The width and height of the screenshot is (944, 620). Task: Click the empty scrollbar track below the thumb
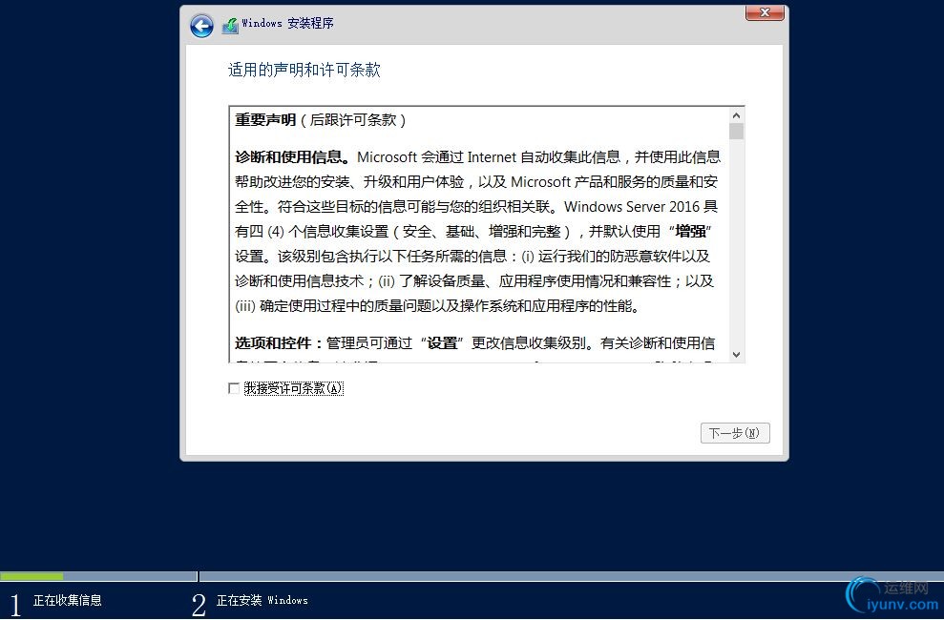click(x=736, y=243)
